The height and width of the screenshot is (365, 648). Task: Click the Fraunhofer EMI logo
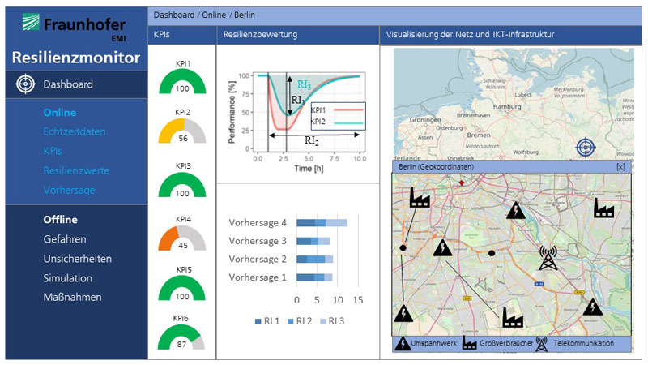[x=75, y=27]
